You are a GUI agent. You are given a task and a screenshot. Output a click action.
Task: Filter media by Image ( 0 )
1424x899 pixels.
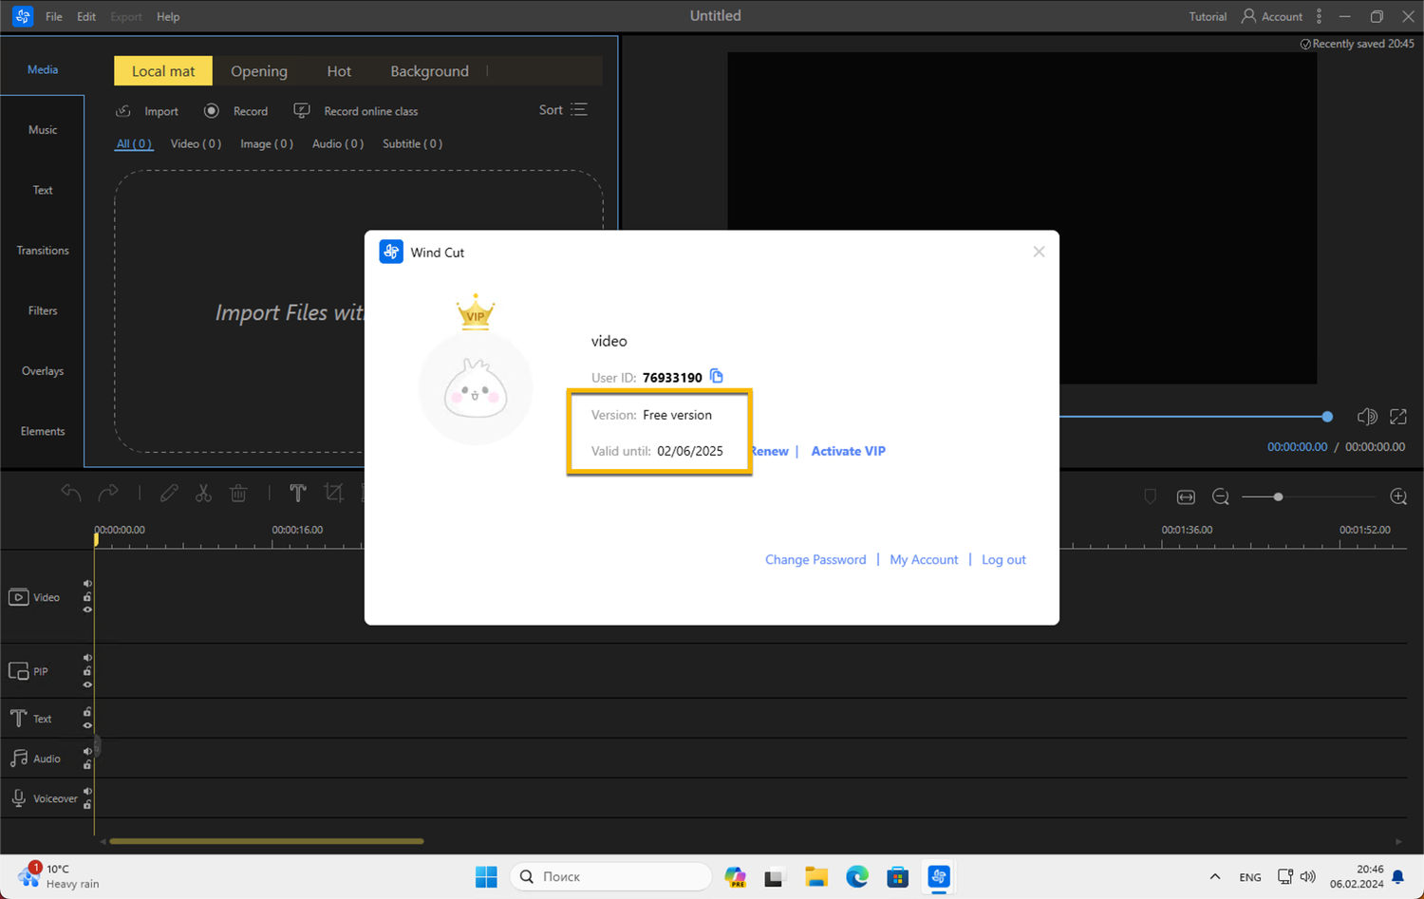point(267,143)
